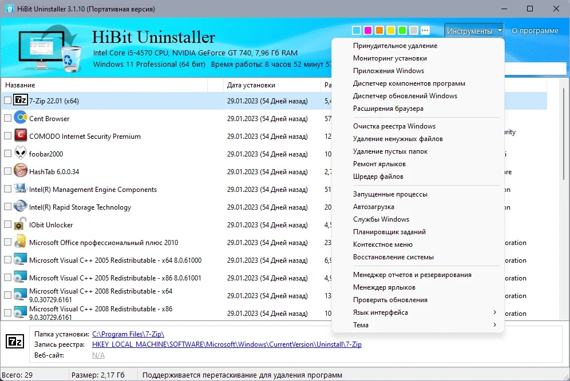Click the IObit Unlocker padlock icon
The image size is (570, 381).
coord(21,223)
